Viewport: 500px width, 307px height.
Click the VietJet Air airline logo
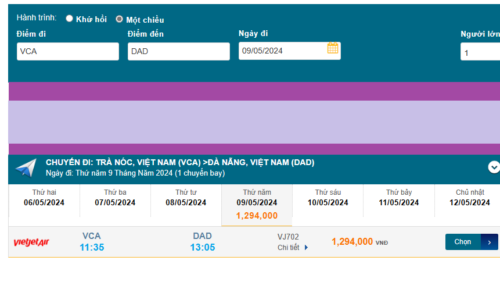coord(31,242)
